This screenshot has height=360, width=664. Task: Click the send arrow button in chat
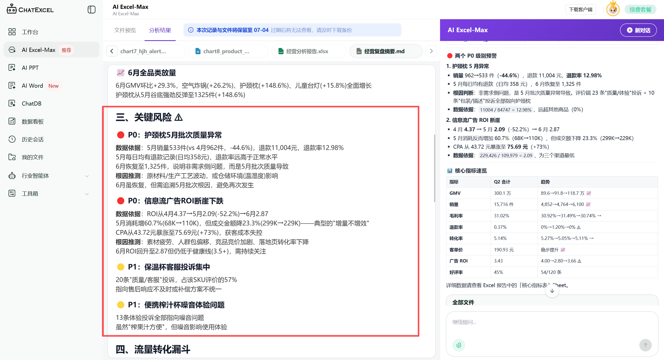pos(645,345)
